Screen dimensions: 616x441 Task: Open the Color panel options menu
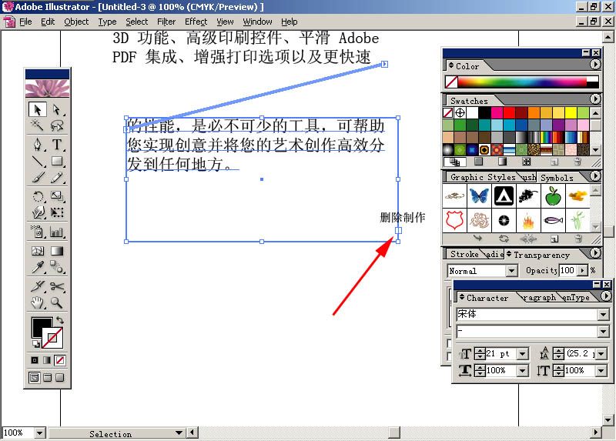click(595, 65)
